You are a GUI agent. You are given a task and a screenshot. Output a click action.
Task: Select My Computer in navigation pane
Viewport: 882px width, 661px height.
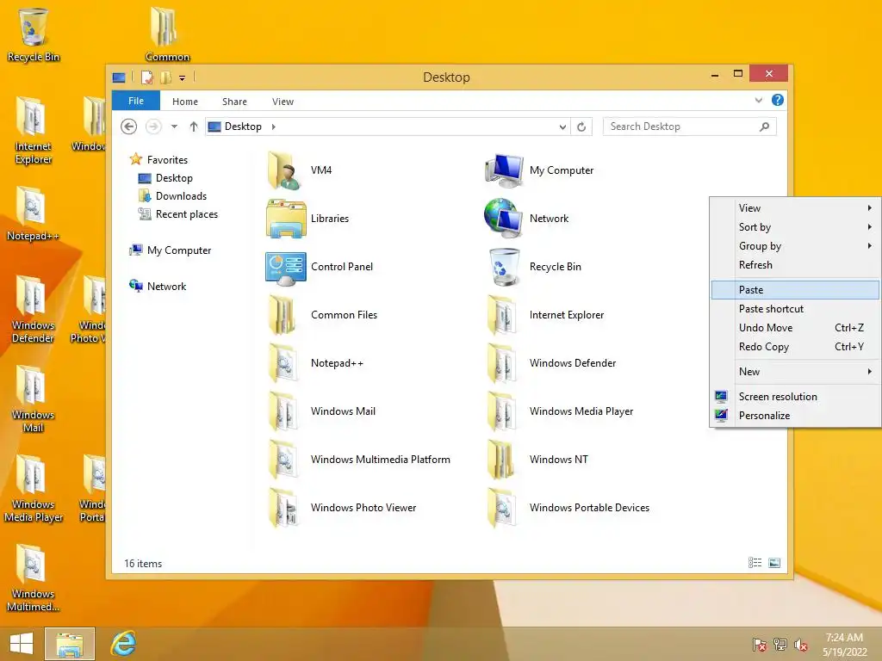[x=171, y=250]
